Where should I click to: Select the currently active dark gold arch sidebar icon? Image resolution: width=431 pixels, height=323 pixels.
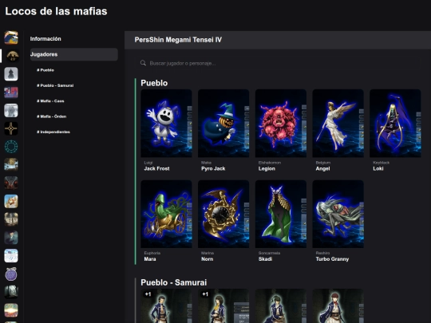[12, 56]
